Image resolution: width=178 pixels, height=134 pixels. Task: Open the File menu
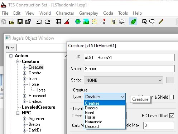5,13
